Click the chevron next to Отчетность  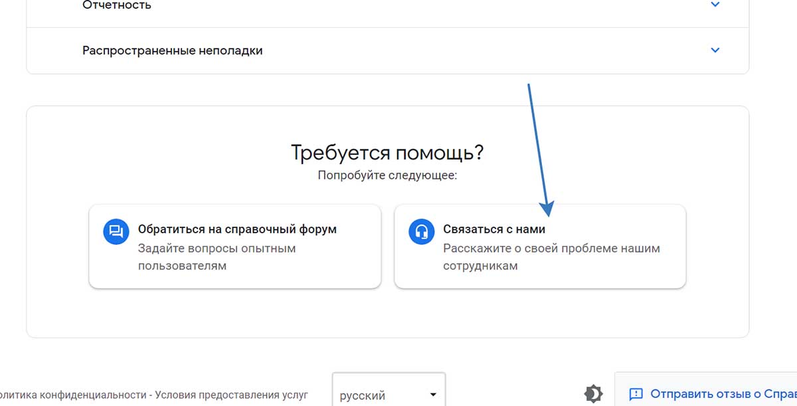(715, 5)
